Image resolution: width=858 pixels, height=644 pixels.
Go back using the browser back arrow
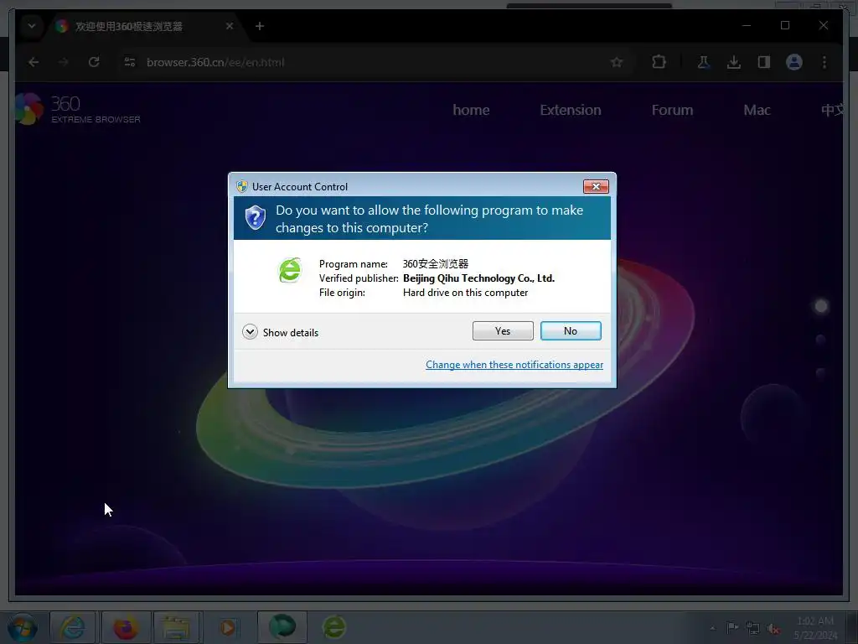tap(34, 62)
